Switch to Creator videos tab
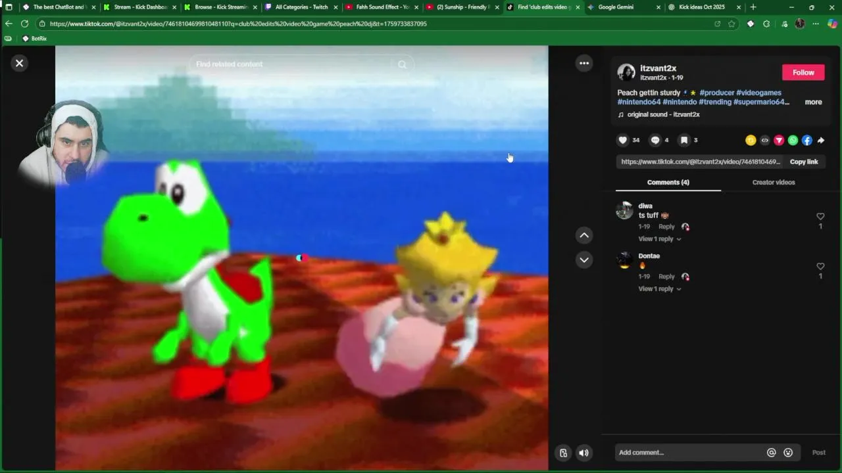The width and height of the screenshot is (842, 473). click(774, 182)
